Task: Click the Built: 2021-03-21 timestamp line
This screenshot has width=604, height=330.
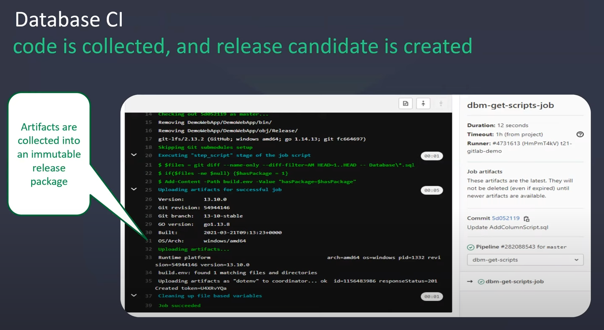Action: pos(220,233)
